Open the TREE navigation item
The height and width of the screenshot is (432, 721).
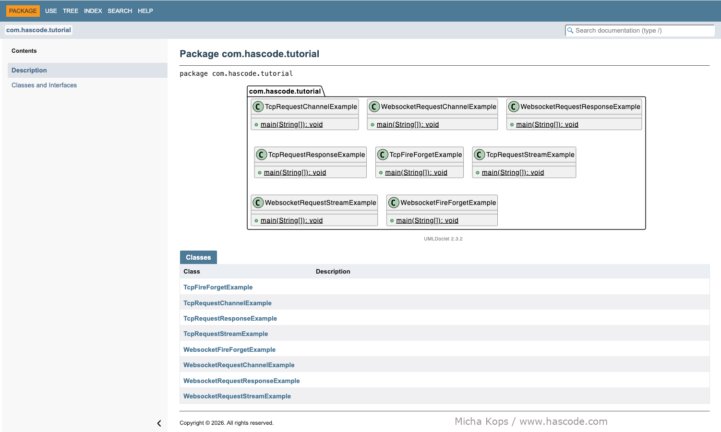[70, 11]
